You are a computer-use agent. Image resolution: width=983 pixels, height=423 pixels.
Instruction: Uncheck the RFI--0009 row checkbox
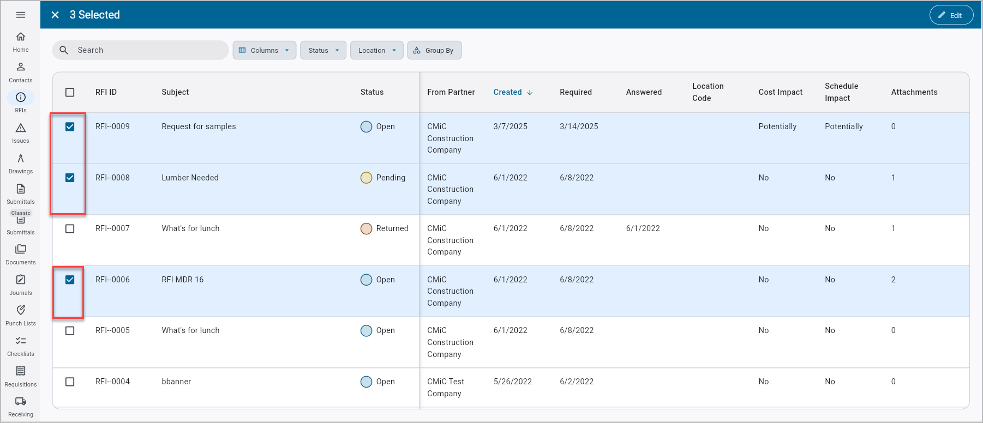coord(70,126)
